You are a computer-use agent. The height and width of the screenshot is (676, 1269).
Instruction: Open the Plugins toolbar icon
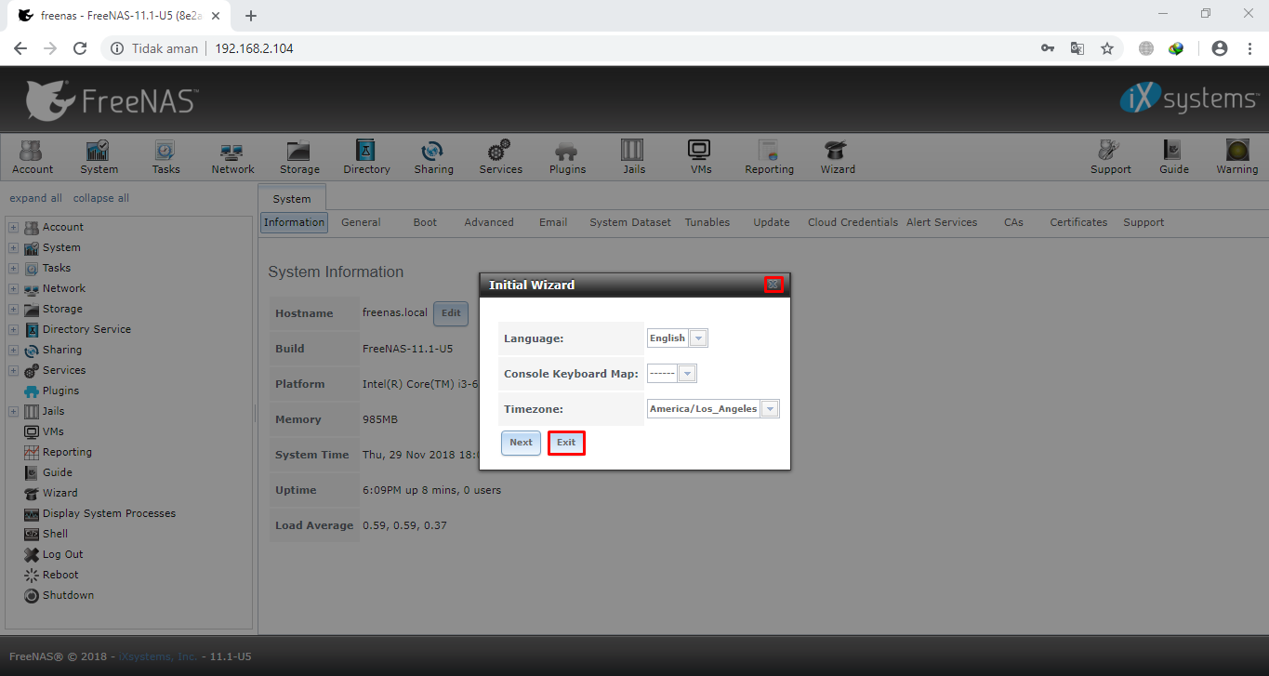point(567,157)
